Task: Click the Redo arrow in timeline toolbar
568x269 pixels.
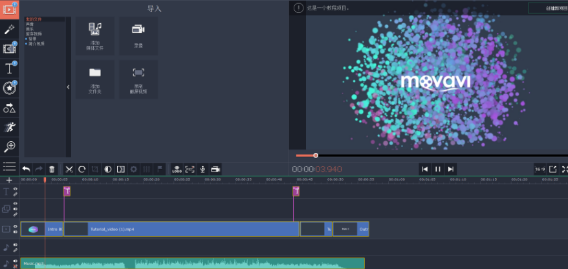Action: point(39,169)
